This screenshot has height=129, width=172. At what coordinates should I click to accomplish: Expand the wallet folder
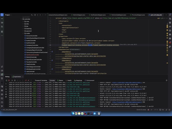23,33
